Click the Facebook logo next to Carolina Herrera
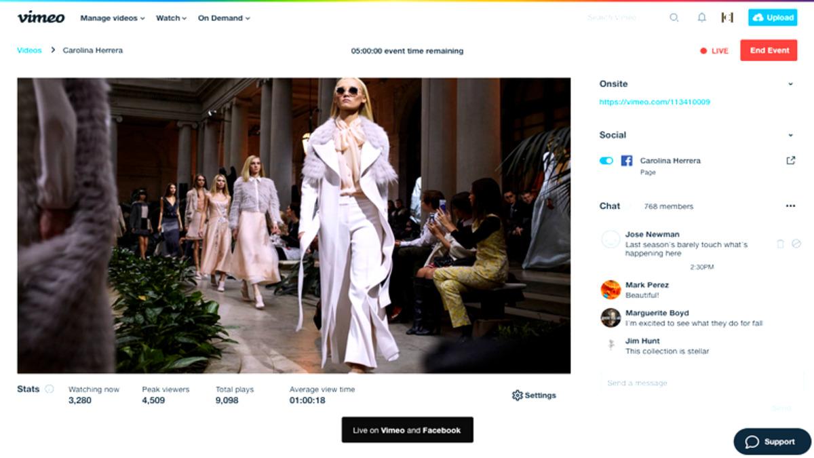This screenshot has width=814, height=458. [x=627, y=161]
